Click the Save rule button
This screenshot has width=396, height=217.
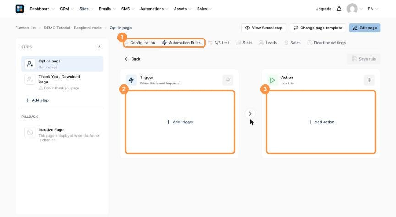point(364,59)
